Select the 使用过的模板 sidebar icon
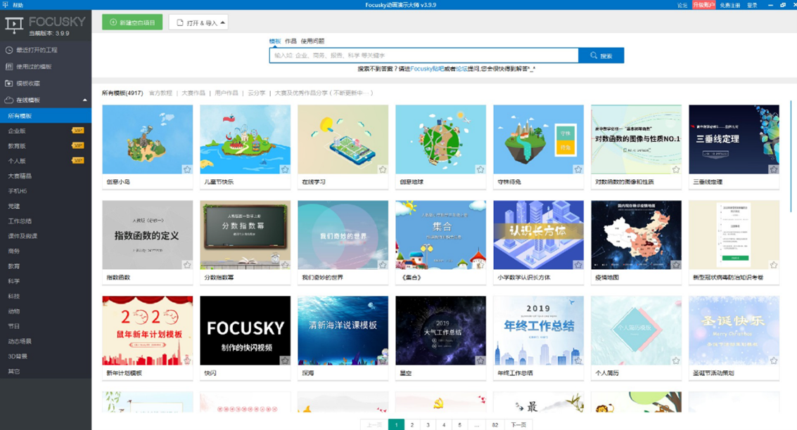This screenshot has width=797, height=430. pyautogui.click(x=8, y=65)
